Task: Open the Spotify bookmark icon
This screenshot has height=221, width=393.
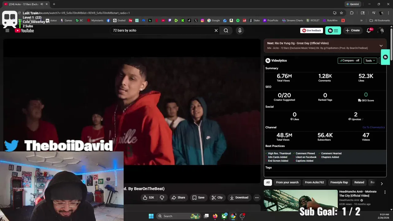Action: pos(238,21)
